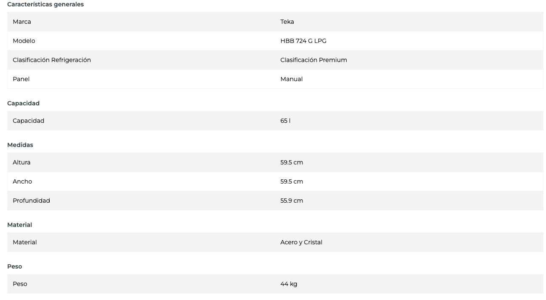
Task: Click the 55.9 cm depth value
Action: pyautogui.click(x=291, y=201)
